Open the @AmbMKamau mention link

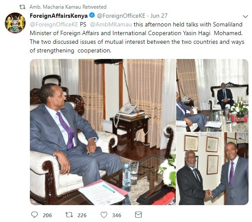pos(111,24)
